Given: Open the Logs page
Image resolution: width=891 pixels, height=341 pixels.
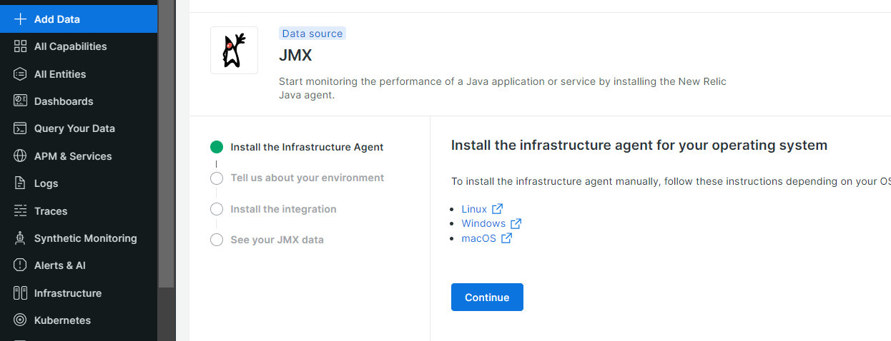Looking at the screenshot, I should pyautogui.click(x=79, y=183).
